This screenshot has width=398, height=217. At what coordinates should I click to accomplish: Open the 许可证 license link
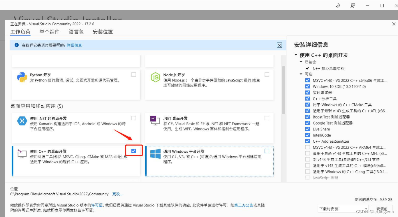[x=97, y=205]
